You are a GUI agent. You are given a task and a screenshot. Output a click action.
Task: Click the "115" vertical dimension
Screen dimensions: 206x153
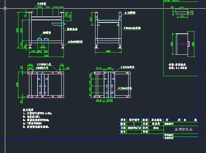tap(90, 76)
